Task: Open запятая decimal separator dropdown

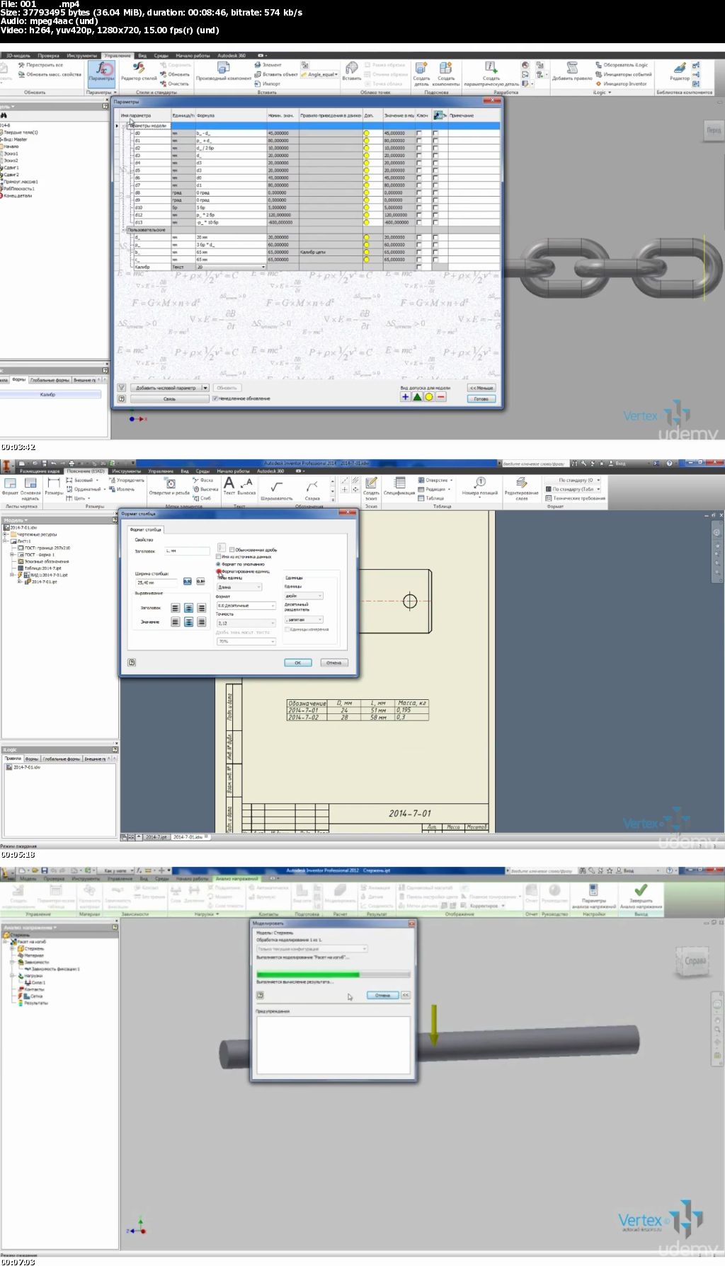Action: coord(304,619)
